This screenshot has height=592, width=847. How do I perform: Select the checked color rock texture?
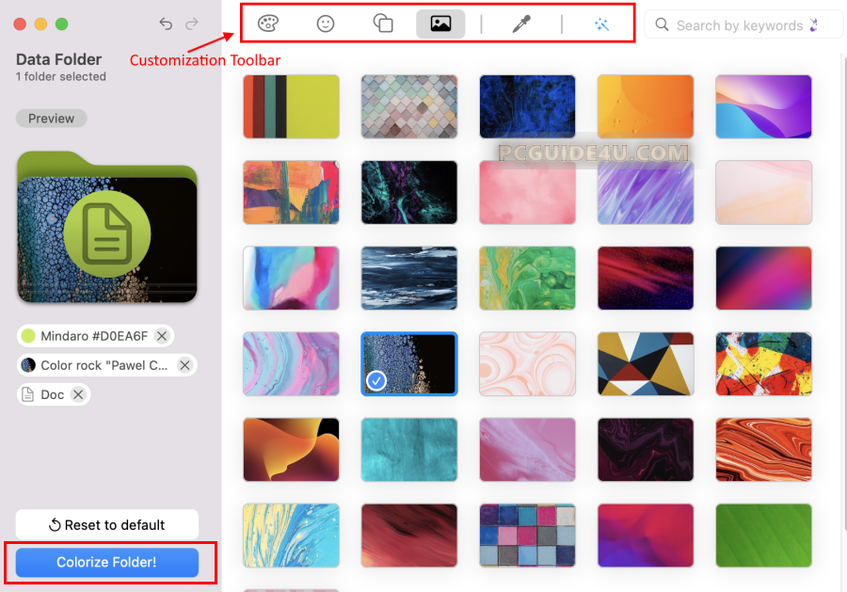(x=409, y=363)
